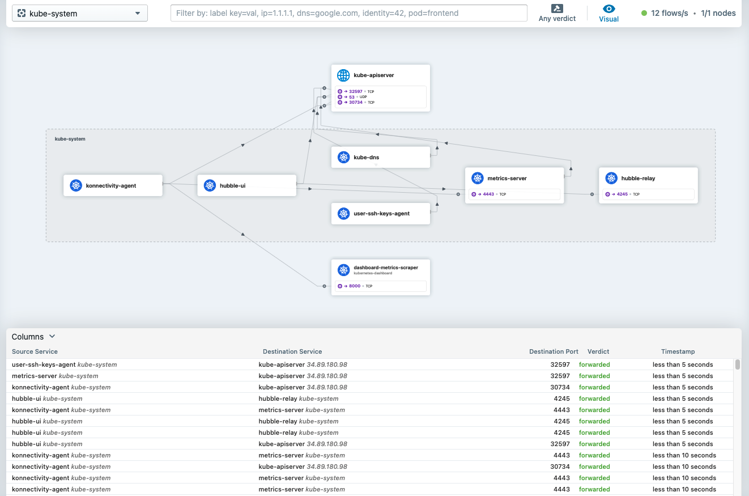
Task: Select port 8000 TCP on dashboard-metrics-scraper
Action: click(354, 286)
